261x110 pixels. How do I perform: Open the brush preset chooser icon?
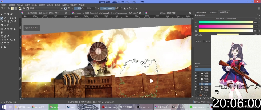tap(28, 8)
